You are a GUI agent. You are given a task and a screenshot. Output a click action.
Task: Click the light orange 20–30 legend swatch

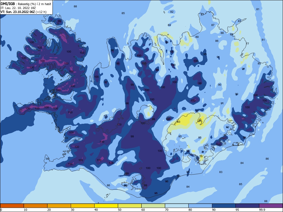tap(59, 206)
